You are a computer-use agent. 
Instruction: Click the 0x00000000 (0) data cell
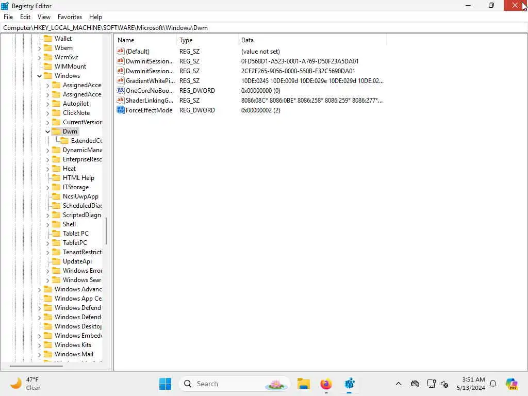tap(260, 91)
